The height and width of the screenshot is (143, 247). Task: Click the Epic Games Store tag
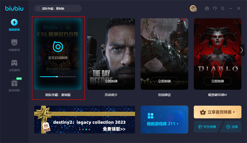46,127
